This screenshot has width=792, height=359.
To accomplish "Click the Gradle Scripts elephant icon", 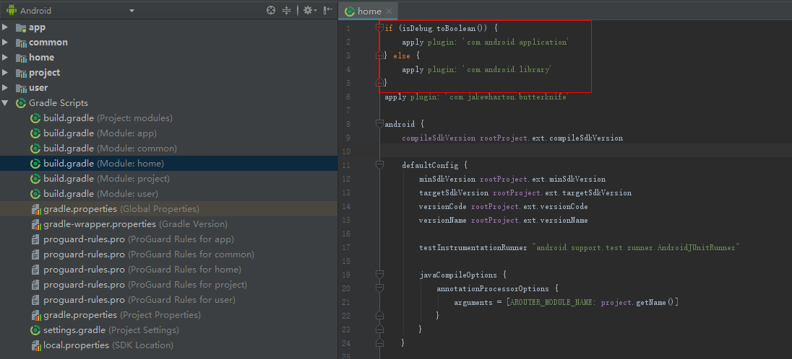I will coord(21,103).
